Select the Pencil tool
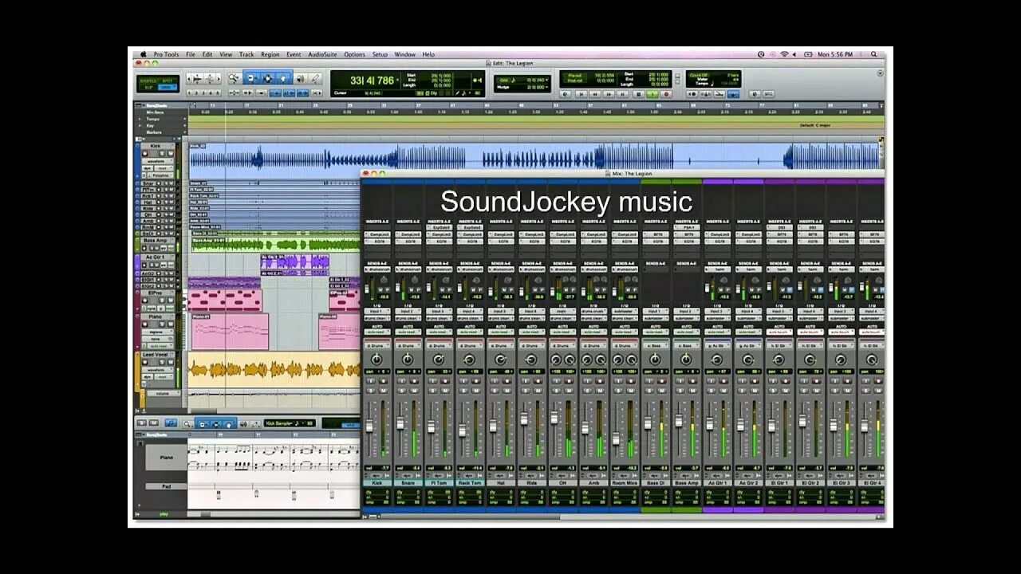 [x=315, y=79]
